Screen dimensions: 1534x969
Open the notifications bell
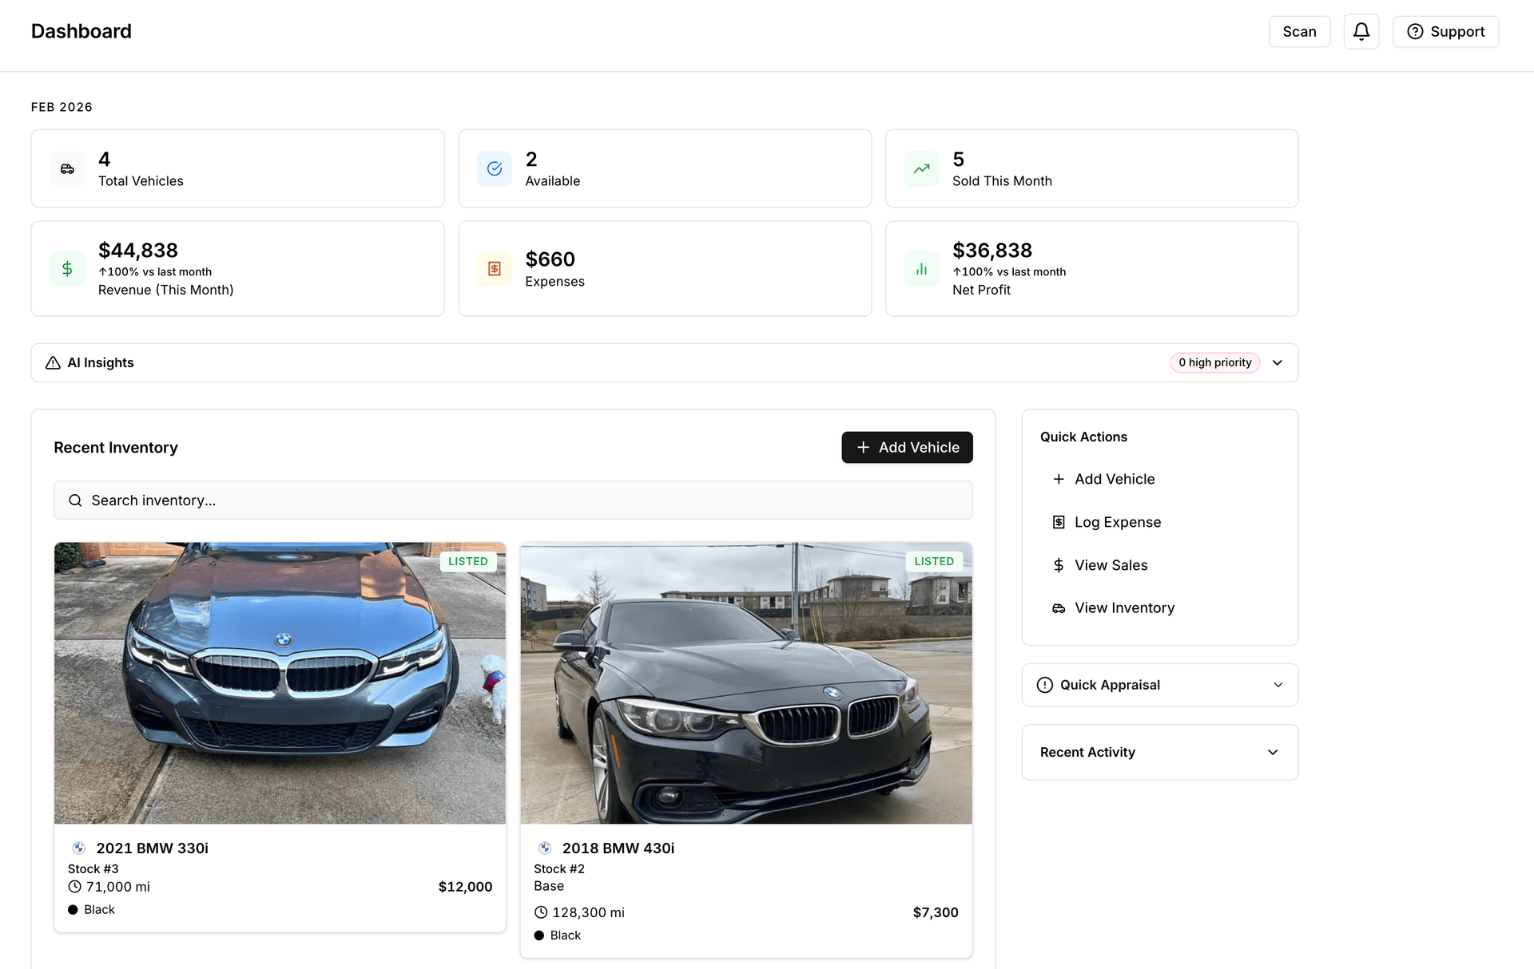click(x=1361, y=31)
